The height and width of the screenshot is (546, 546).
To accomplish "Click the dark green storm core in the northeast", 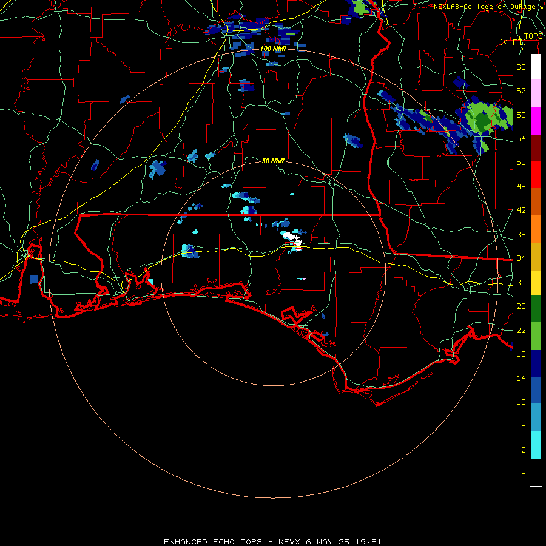I will pyautogui.click(x=482, y=120).
